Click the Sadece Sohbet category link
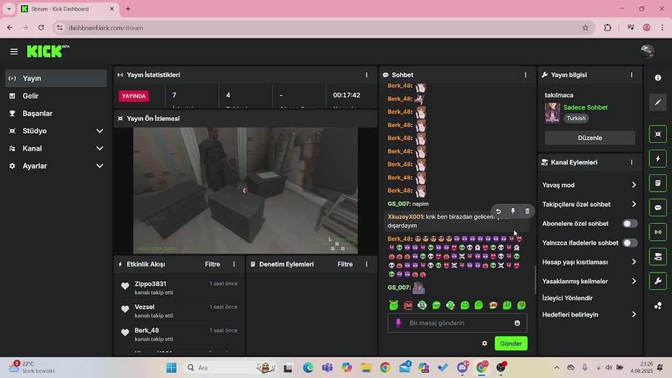Screen dimensions: 672x378 pos(585,108)
